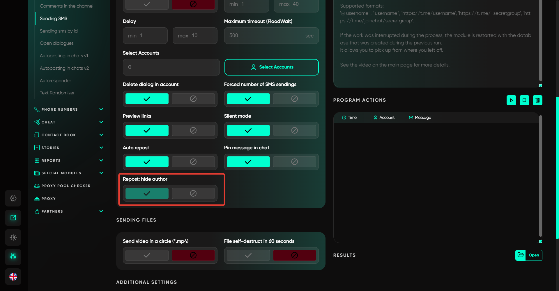Open Autoresponder from the sidebar
Viewport: 559px width, 291px height.
tap(55, 81)
